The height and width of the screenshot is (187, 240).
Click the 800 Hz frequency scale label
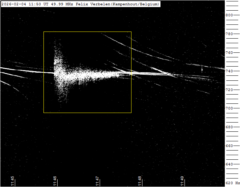[x=229, y=15]
